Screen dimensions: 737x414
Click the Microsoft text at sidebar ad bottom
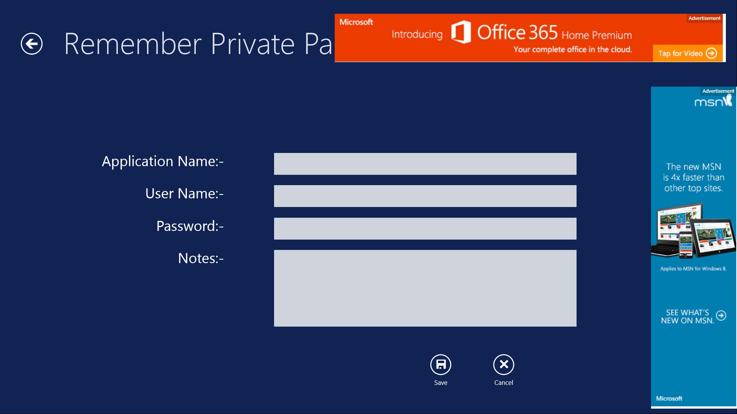coord(669,399)
